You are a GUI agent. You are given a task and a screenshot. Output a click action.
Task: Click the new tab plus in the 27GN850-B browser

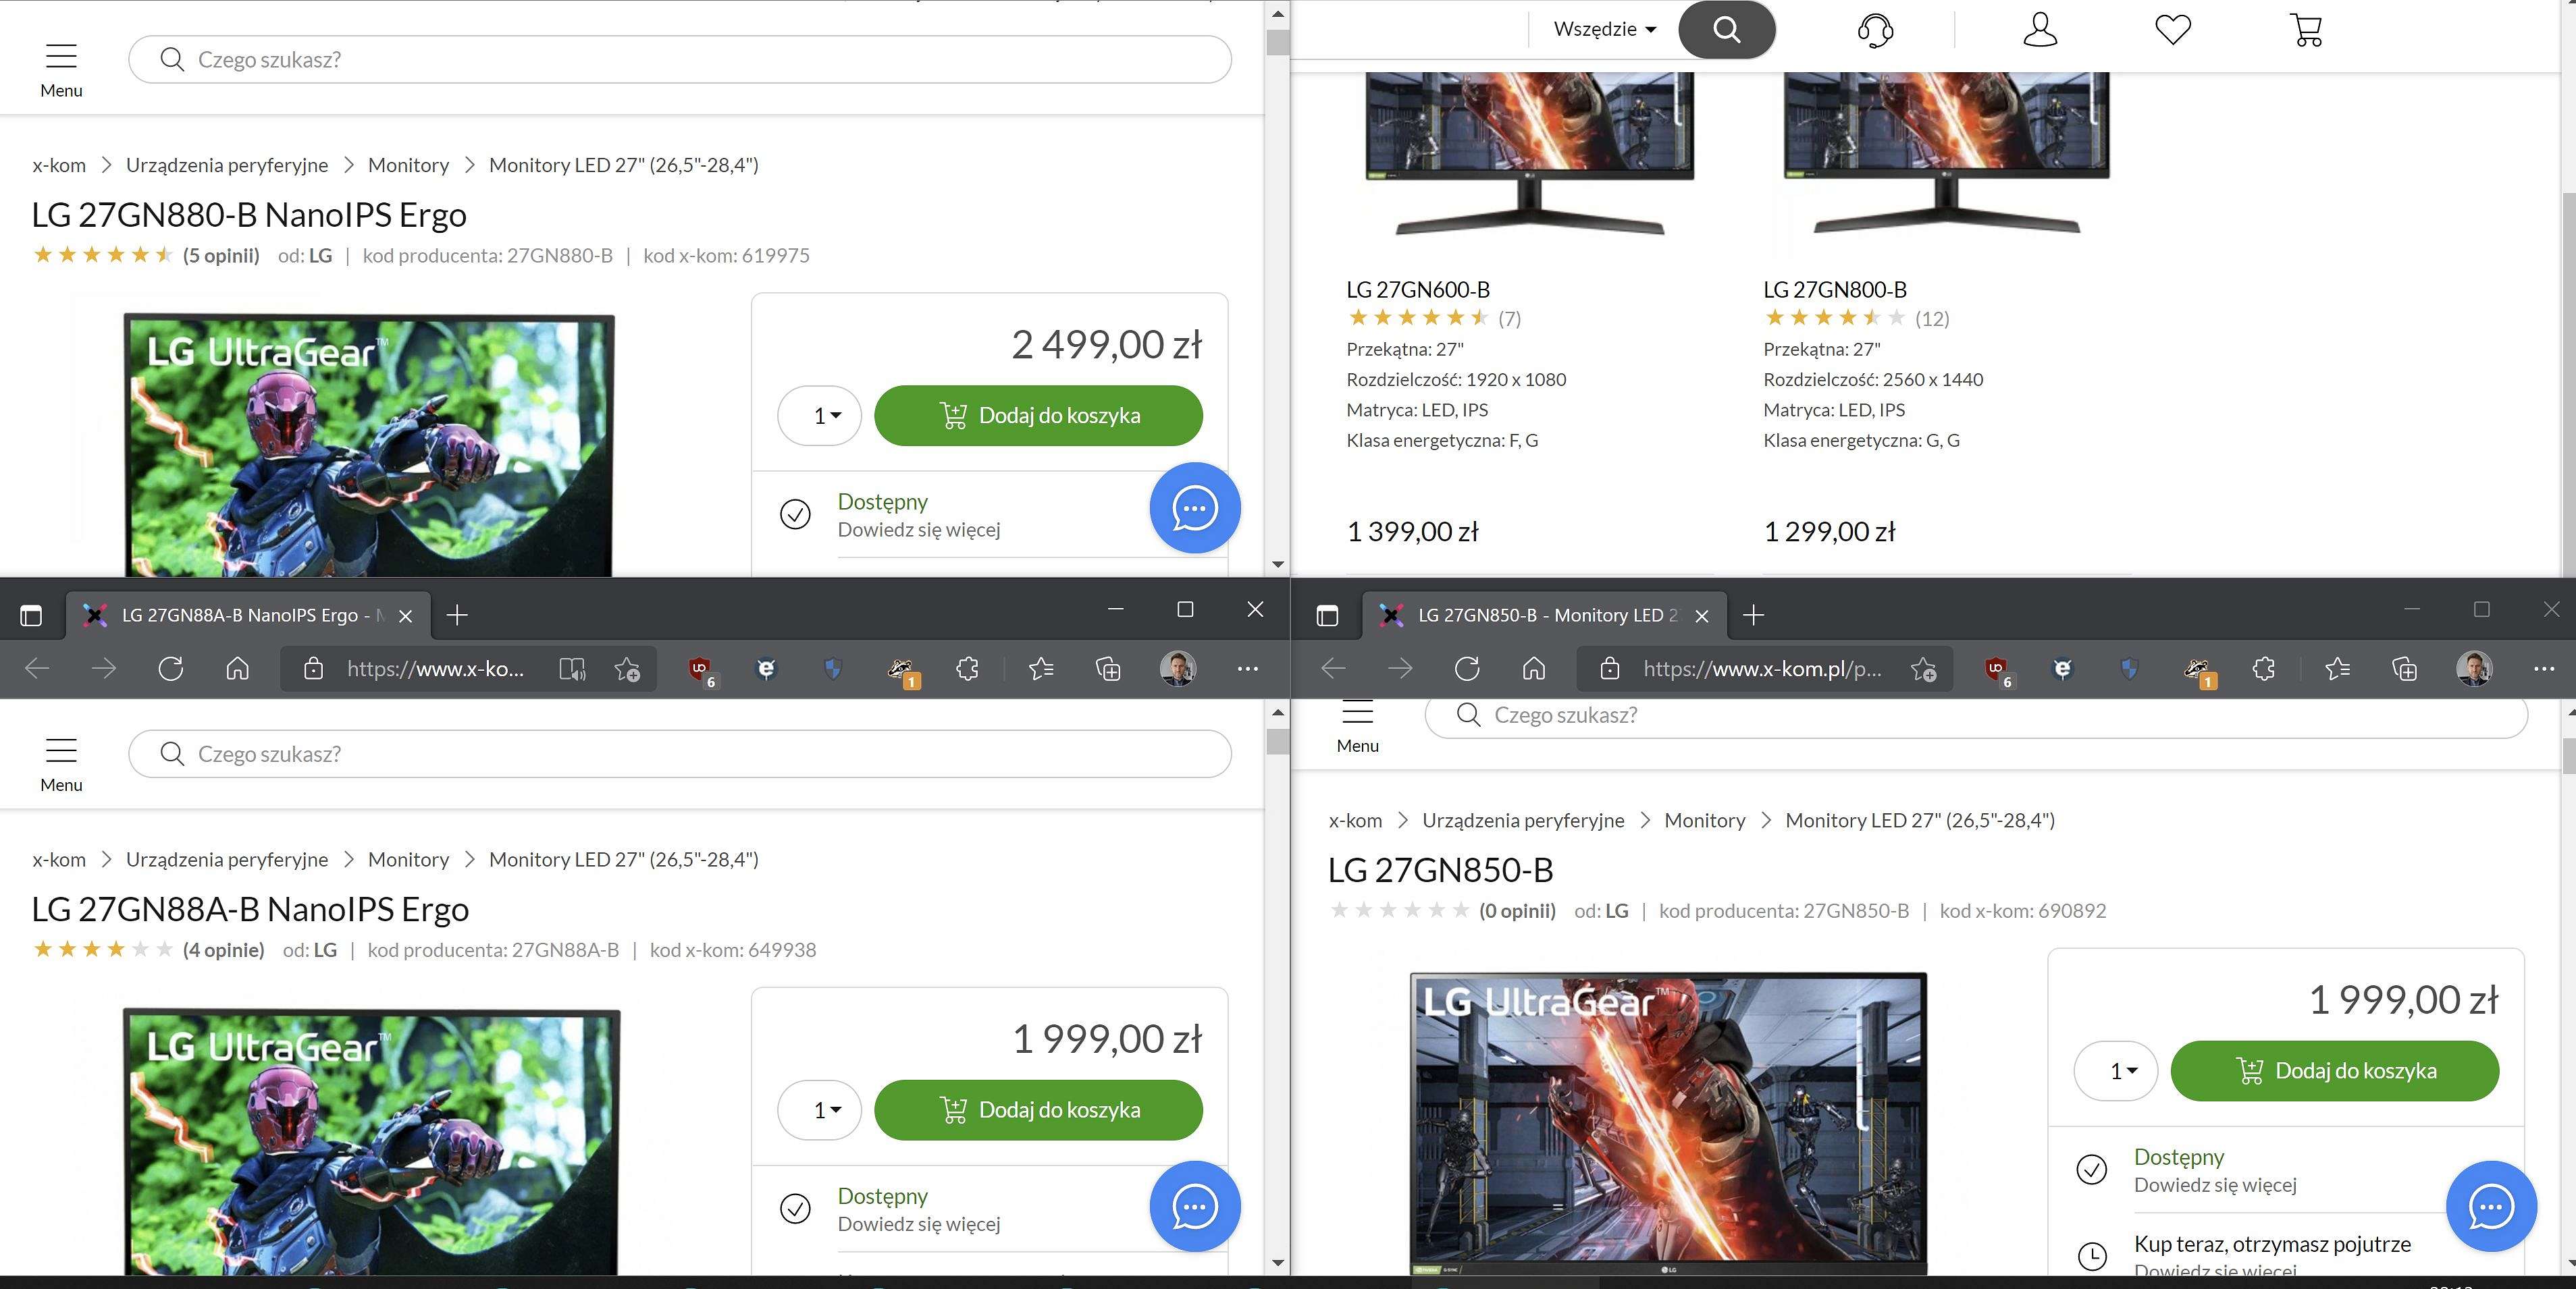[x=1753, y=615]
